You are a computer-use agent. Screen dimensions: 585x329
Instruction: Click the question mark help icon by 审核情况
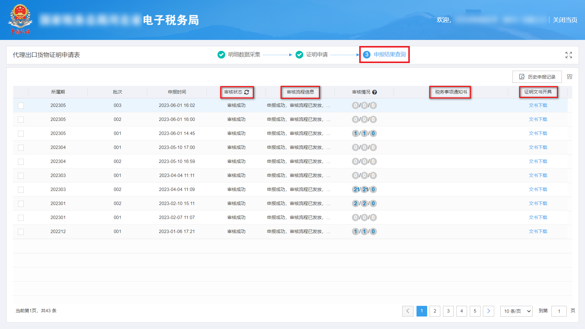pos(374,92)
